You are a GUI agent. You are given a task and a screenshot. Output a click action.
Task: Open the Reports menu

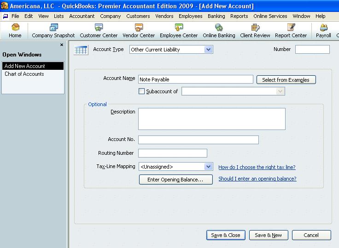click(239, 16)
